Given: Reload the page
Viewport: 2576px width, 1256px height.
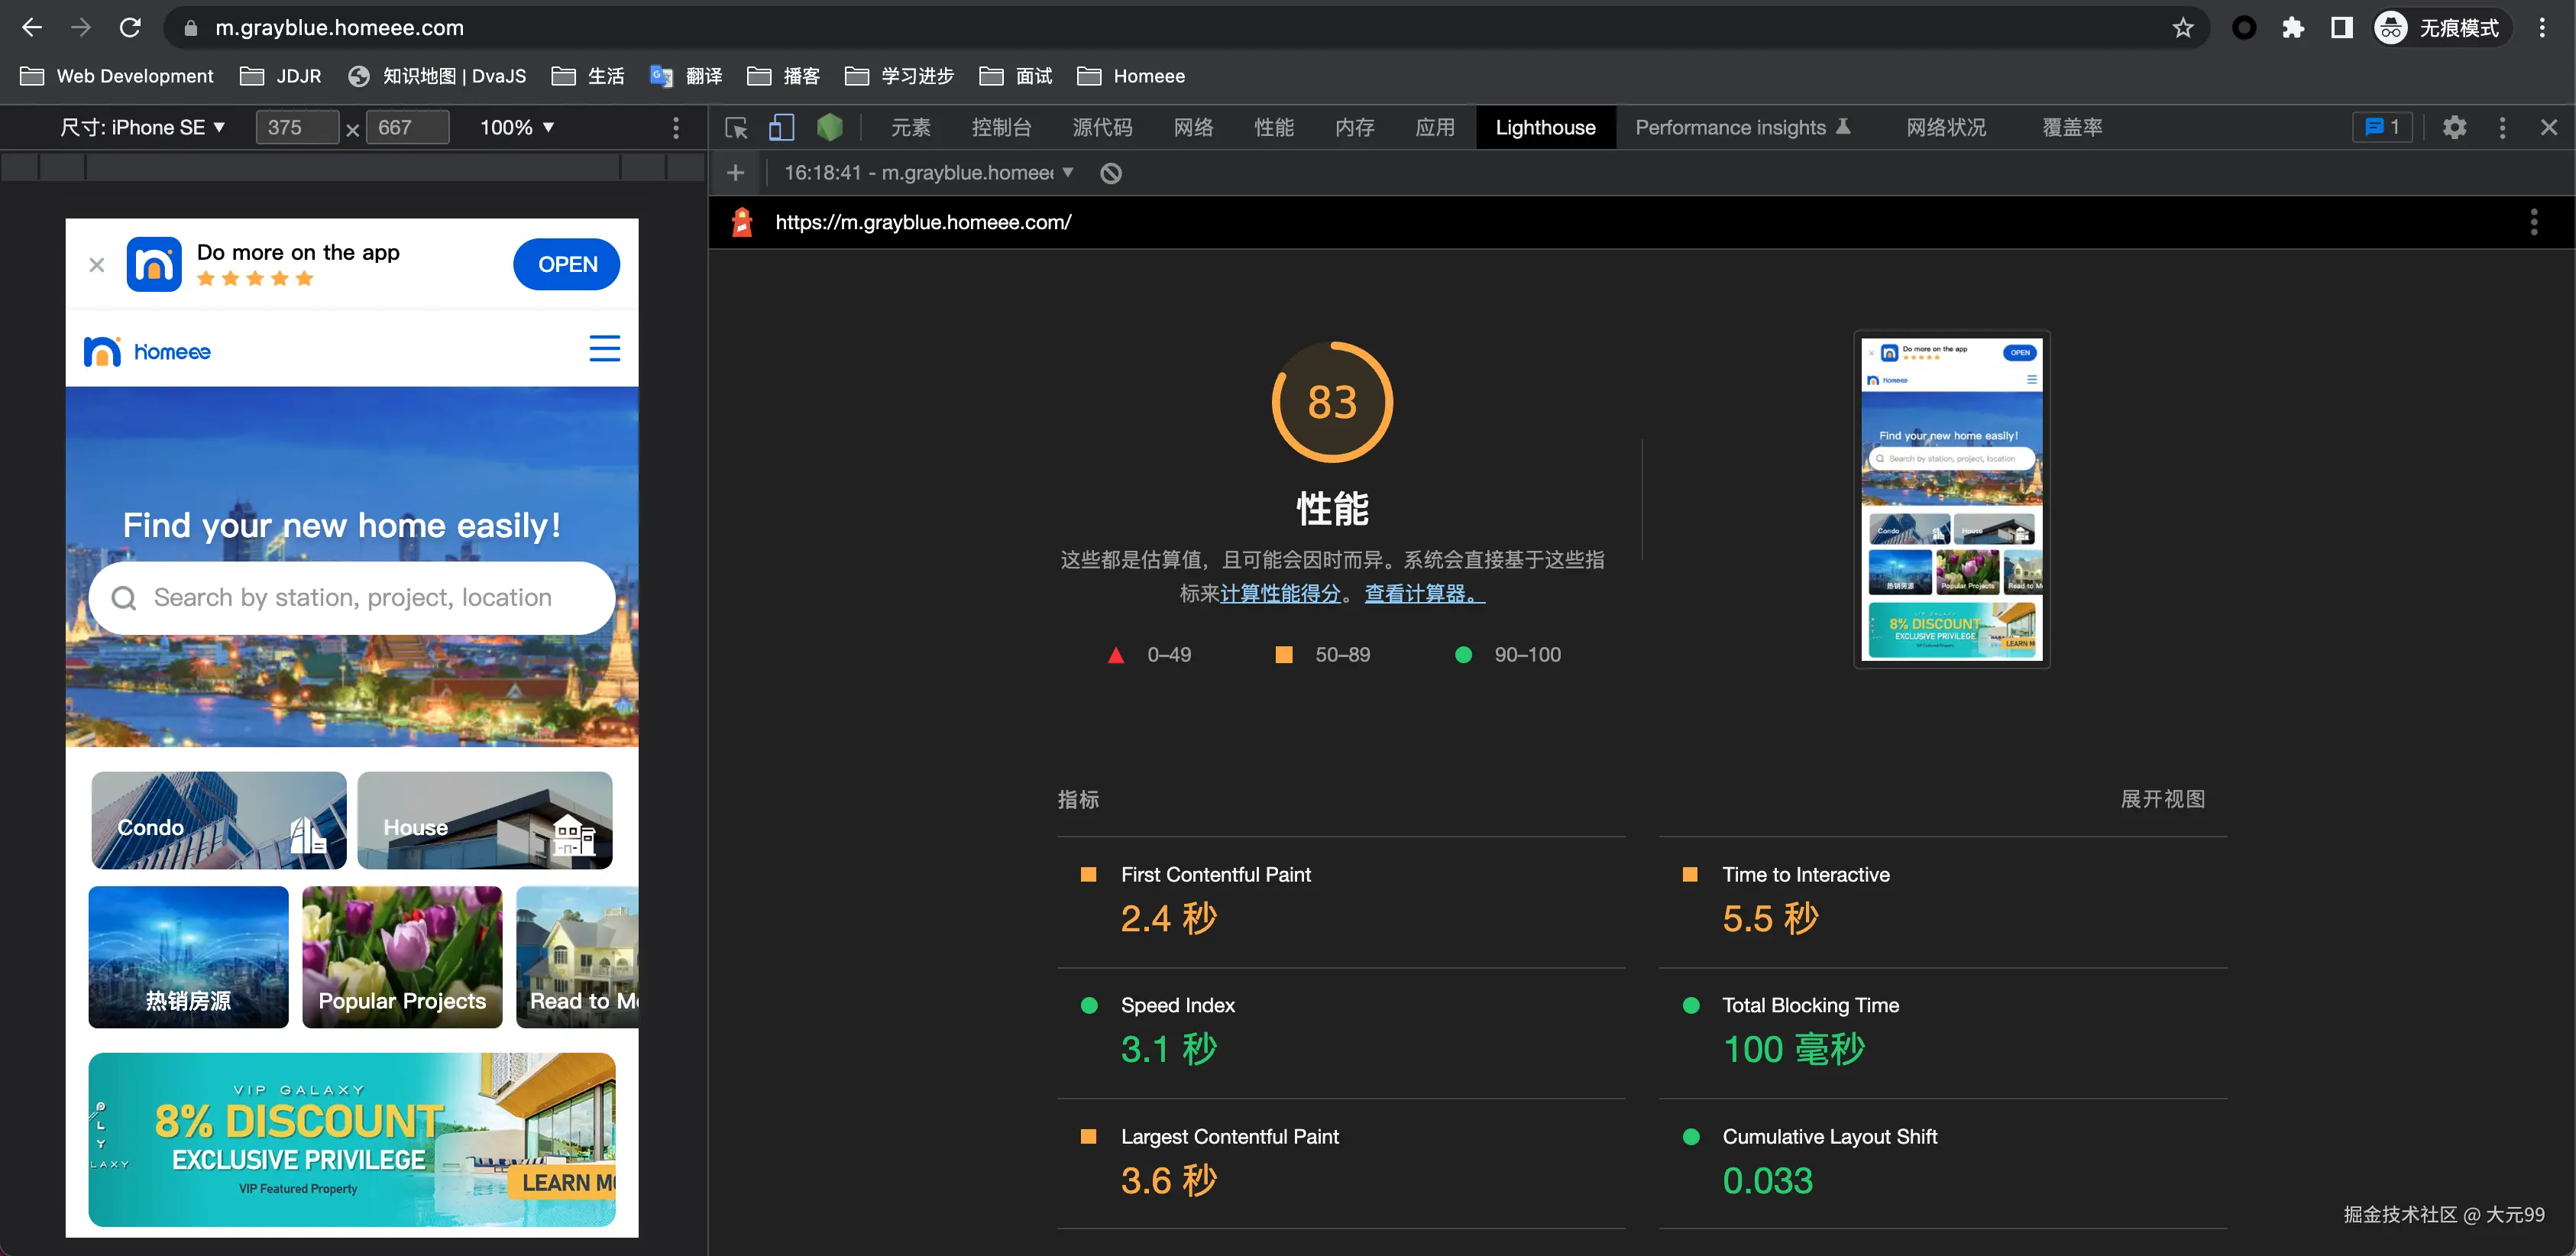Looking at the screenshot, I should click(130, 28).
